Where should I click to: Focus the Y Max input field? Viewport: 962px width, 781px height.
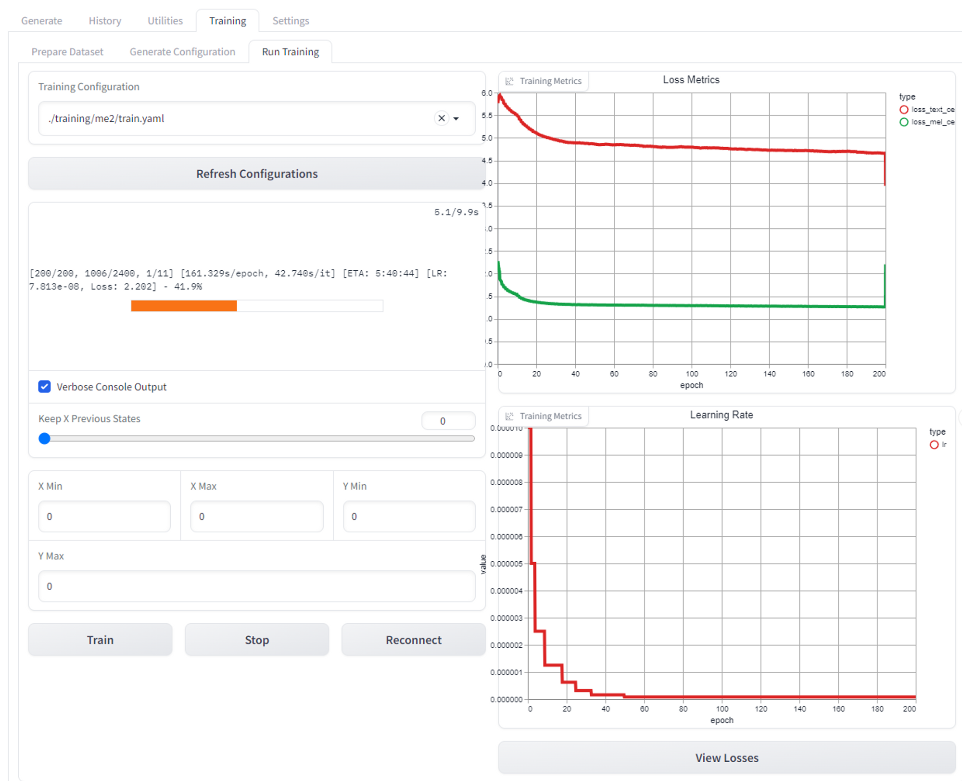pyautogui.click(x=257, y=586)
